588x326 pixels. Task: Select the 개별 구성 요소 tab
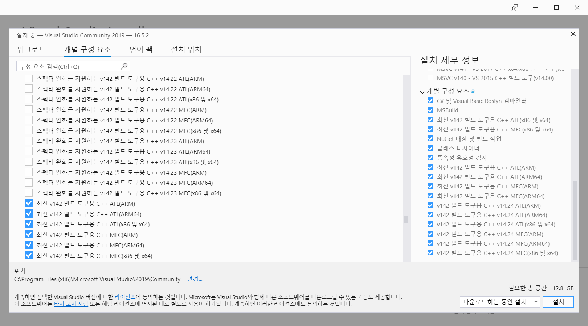coord(87,49)
